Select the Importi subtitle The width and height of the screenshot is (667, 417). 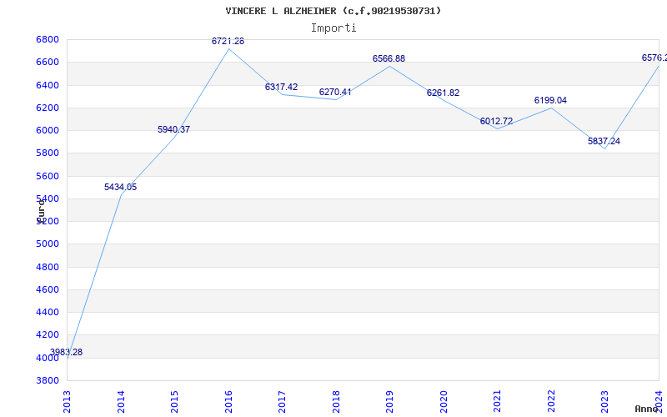click(333, 28)
